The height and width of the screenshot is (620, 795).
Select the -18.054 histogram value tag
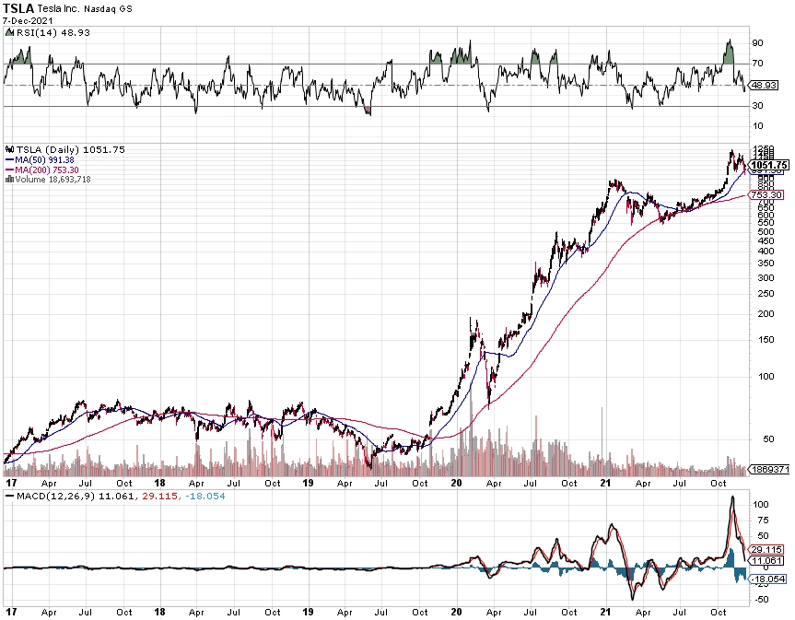point(767,579)
